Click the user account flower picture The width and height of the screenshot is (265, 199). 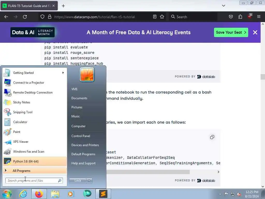click(x=87, y=74)
